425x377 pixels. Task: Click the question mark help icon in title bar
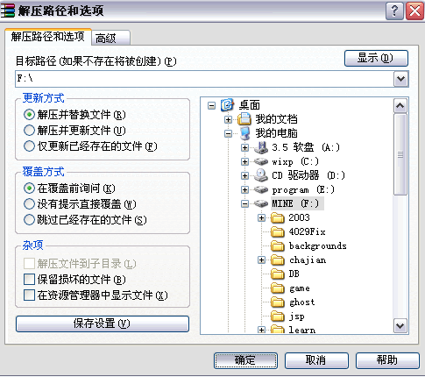(394, 11)
